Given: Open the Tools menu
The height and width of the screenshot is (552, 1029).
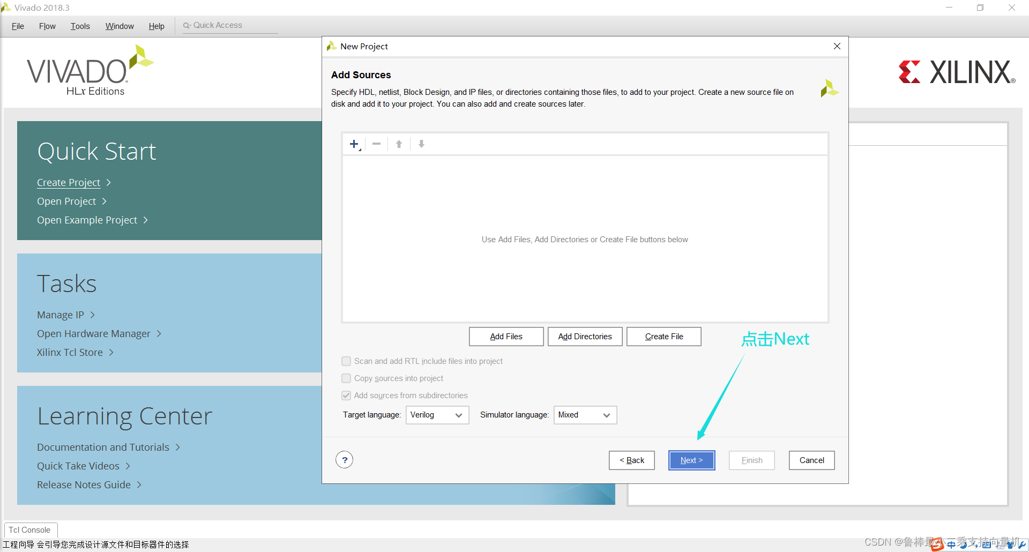Looking at the screenshot, I should point(80,26).
